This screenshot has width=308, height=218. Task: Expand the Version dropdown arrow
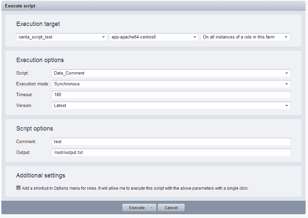coord(287,106)
